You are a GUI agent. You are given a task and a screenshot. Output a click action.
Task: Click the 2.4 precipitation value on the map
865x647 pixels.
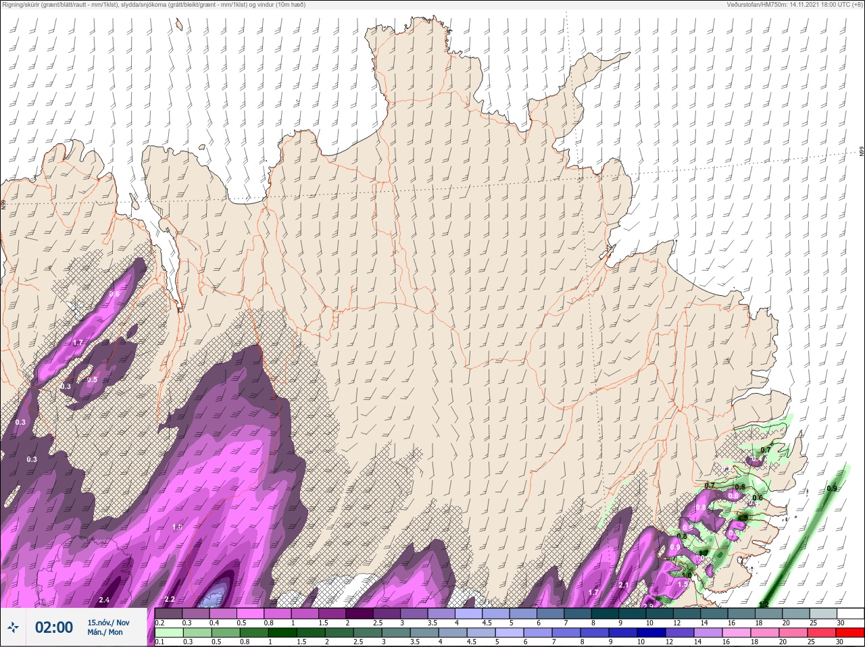[104, 600]
